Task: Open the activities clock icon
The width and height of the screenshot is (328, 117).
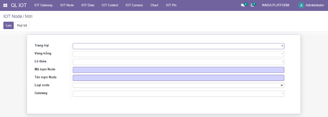Action: click(x=252, y=5)
